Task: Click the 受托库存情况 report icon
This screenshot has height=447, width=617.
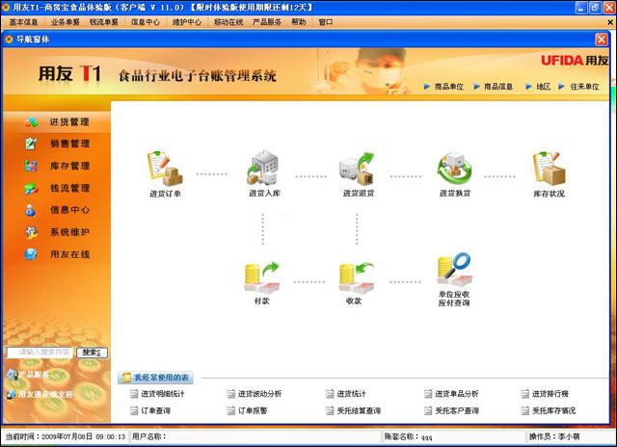Action: coord(524,410)
